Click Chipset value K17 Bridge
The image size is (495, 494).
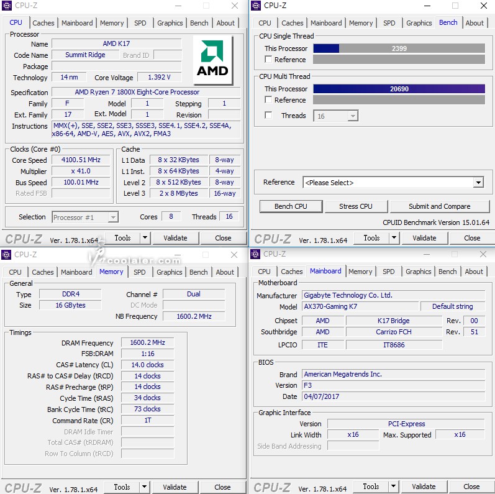coord(394,321)
